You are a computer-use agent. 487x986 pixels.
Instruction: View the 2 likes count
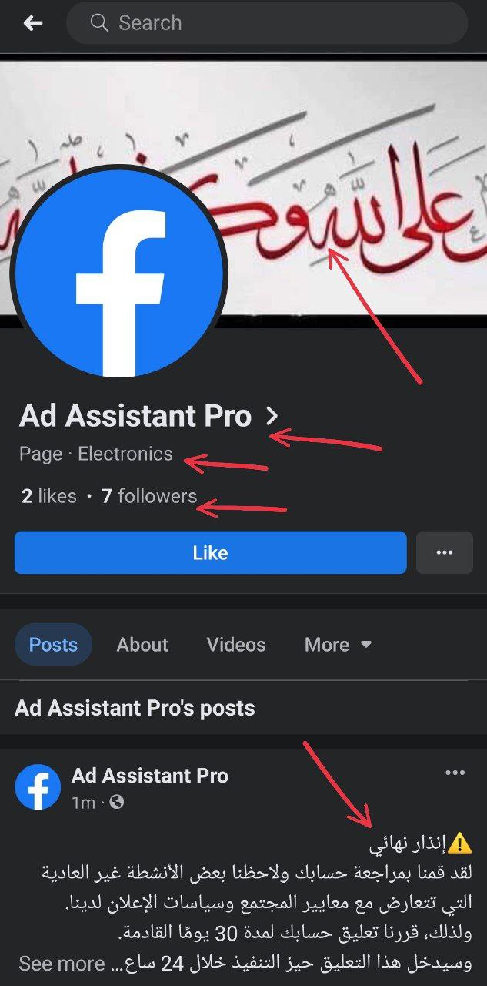pyautogui.click(x=49, y=496)
